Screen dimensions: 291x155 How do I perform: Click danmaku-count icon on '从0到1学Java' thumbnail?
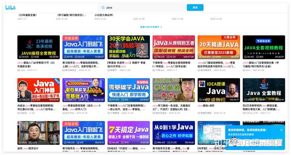[168, 142]
